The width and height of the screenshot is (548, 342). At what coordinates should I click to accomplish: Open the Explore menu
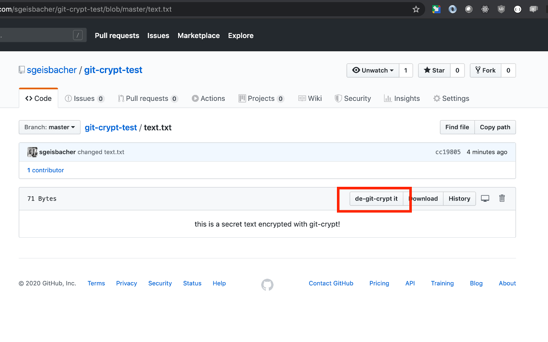(x=241, y=35)
